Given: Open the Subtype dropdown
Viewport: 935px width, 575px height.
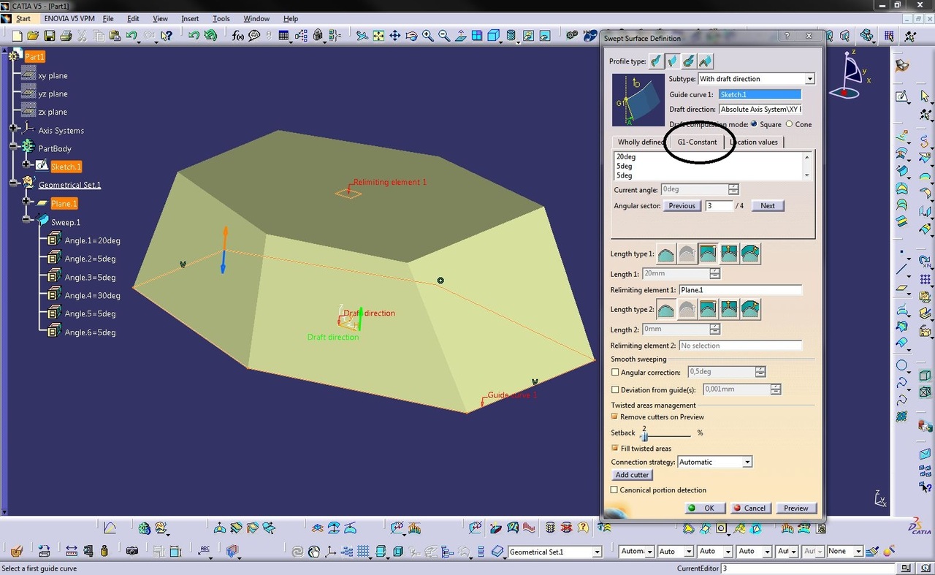Looking at the screenshot, I should [809, 79].
